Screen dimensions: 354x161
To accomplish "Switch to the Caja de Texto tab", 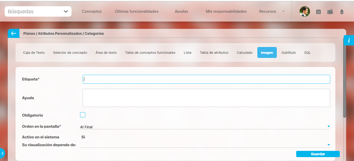I will click(34, 52).
